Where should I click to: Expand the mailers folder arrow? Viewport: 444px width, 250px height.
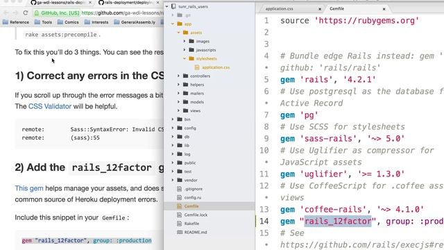pos(179,93)
